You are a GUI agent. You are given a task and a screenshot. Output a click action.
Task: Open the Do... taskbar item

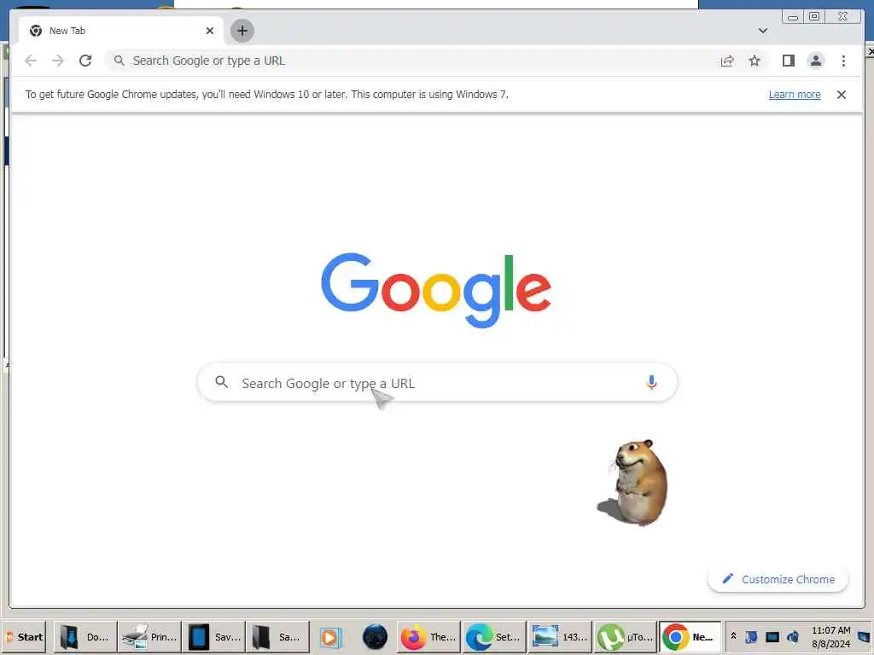[85, 636]
